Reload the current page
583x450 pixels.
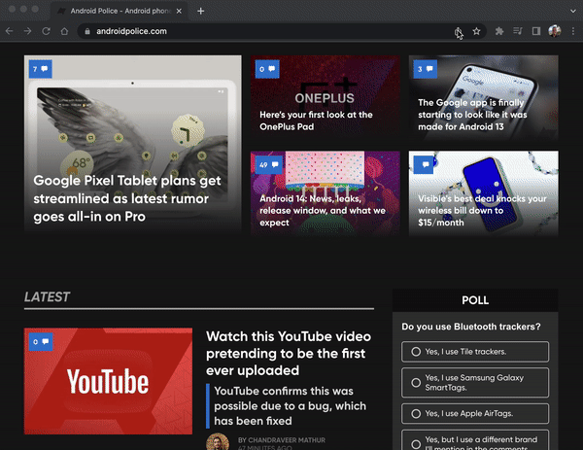[46, 31]
